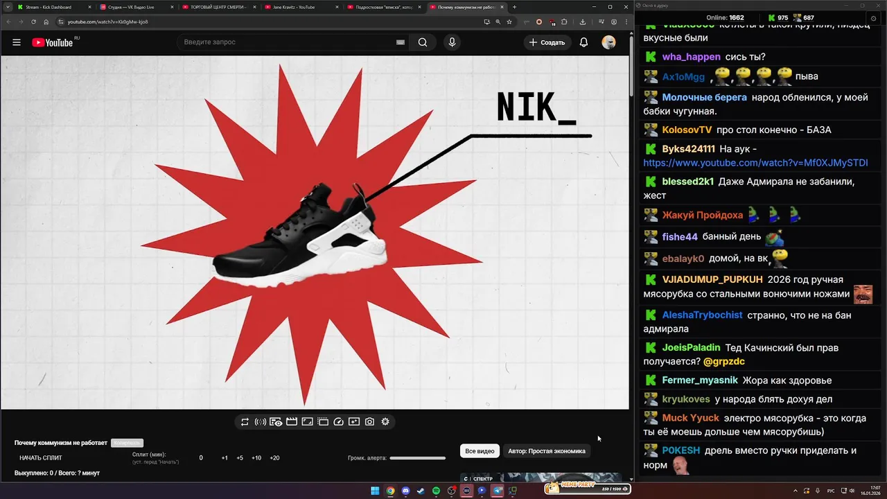The width and height of the screenshot is (887, 499).
Task: Switch to Jane Kravitz - YouTube tab
Action: [x=301, y=7]
